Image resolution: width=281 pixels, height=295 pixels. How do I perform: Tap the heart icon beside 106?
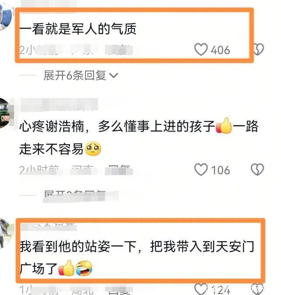pyautogui.click(x=201, y=170)
